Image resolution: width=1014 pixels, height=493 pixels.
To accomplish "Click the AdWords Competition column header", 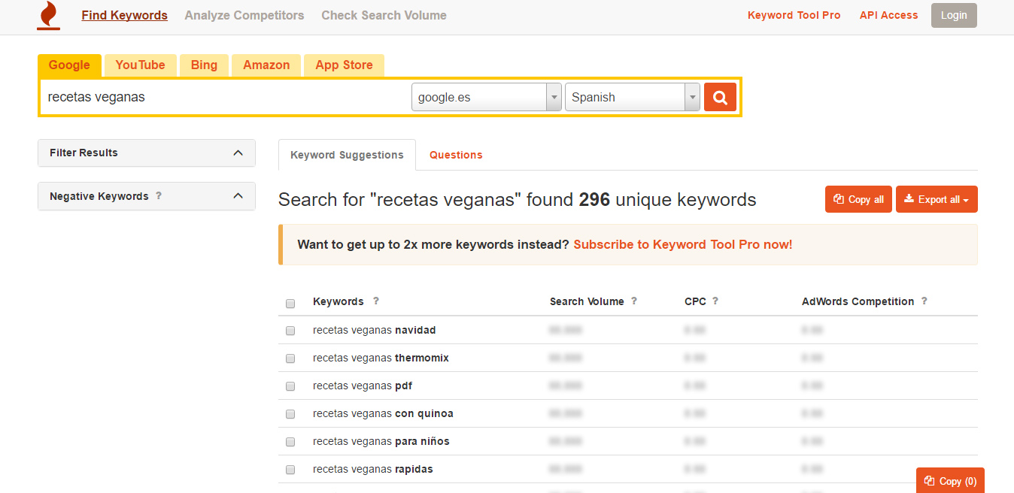I will point(858,301).
